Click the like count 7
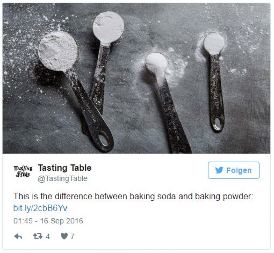 point(72,237)
